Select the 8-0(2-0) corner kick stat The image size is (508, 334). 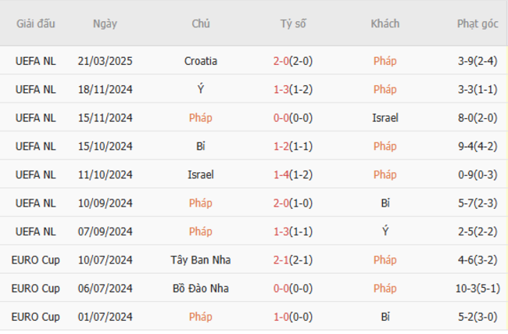coord(478,117)
